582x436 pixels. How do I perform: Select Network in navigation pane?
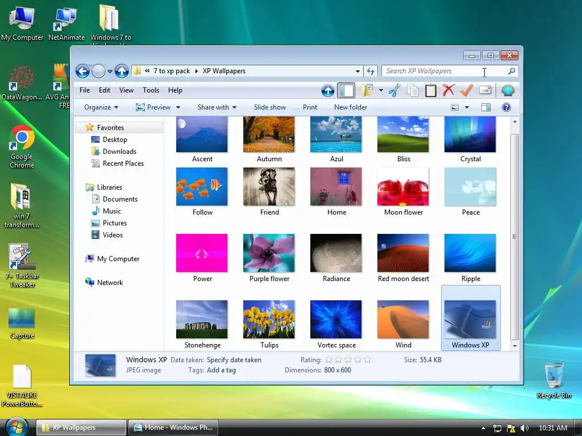point(110,283)
